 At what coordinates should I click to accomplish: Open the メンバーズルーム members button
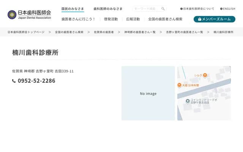pos(214,19)
